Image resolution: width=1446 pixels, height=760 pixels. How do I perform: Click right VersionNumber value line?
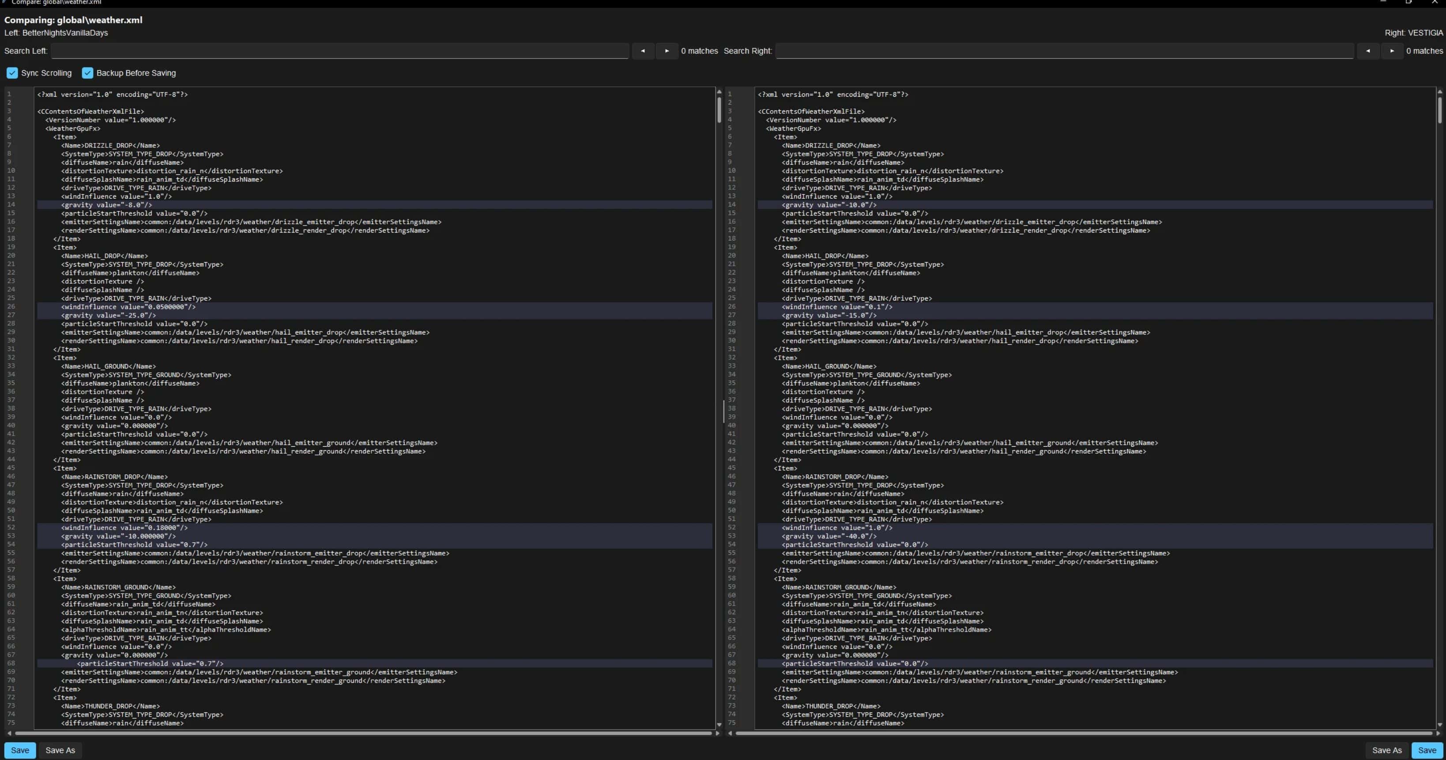point(831,120)
